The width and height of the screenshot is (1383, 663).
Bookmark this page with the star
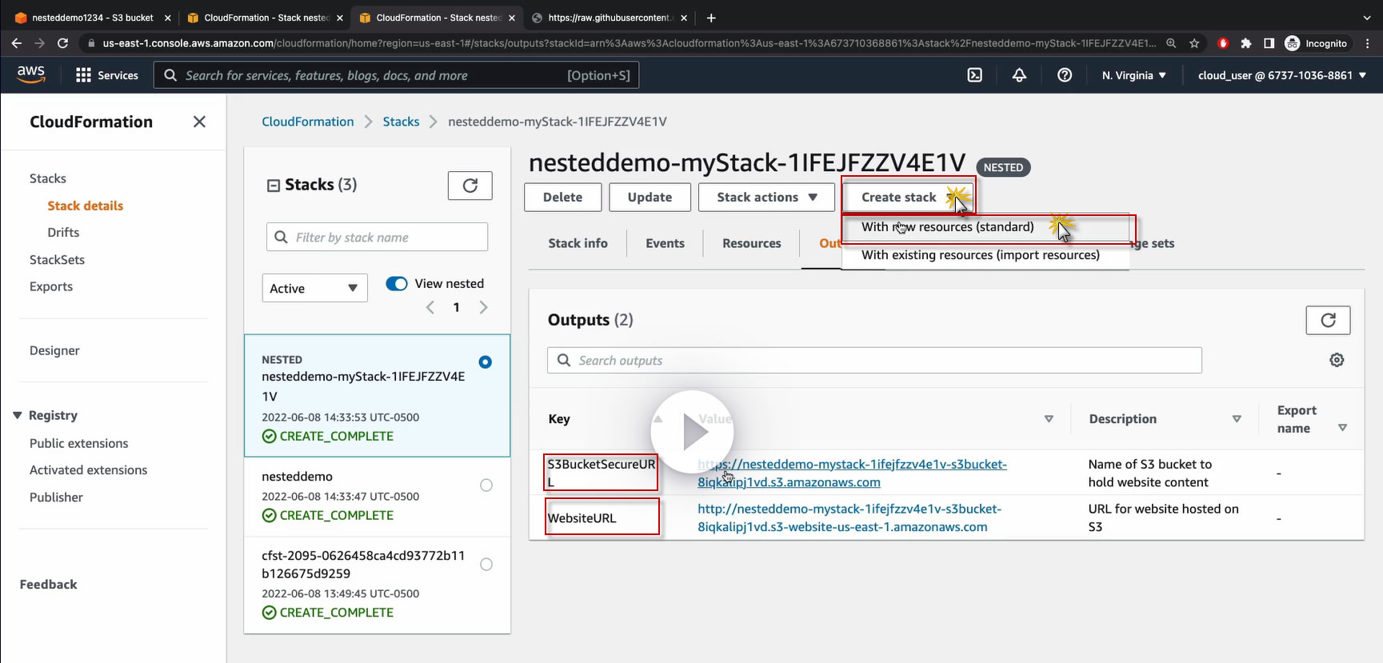pyautogui.click(x=1194, y=43)
